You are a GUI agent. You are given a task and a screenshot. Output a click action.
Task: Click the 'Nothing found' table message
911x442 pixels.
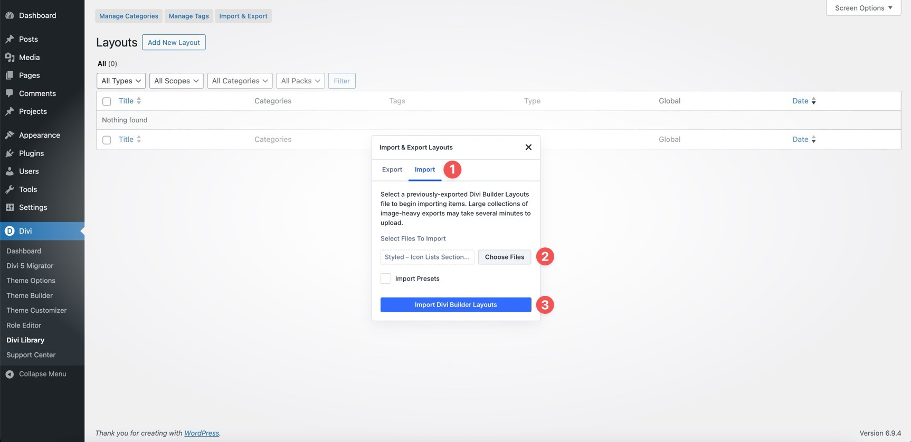point(125,120)
